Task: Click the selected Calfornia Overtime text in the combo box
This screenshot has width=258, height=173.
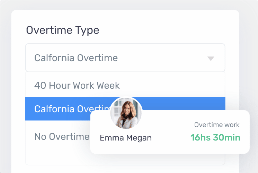Action: (76, 58)
